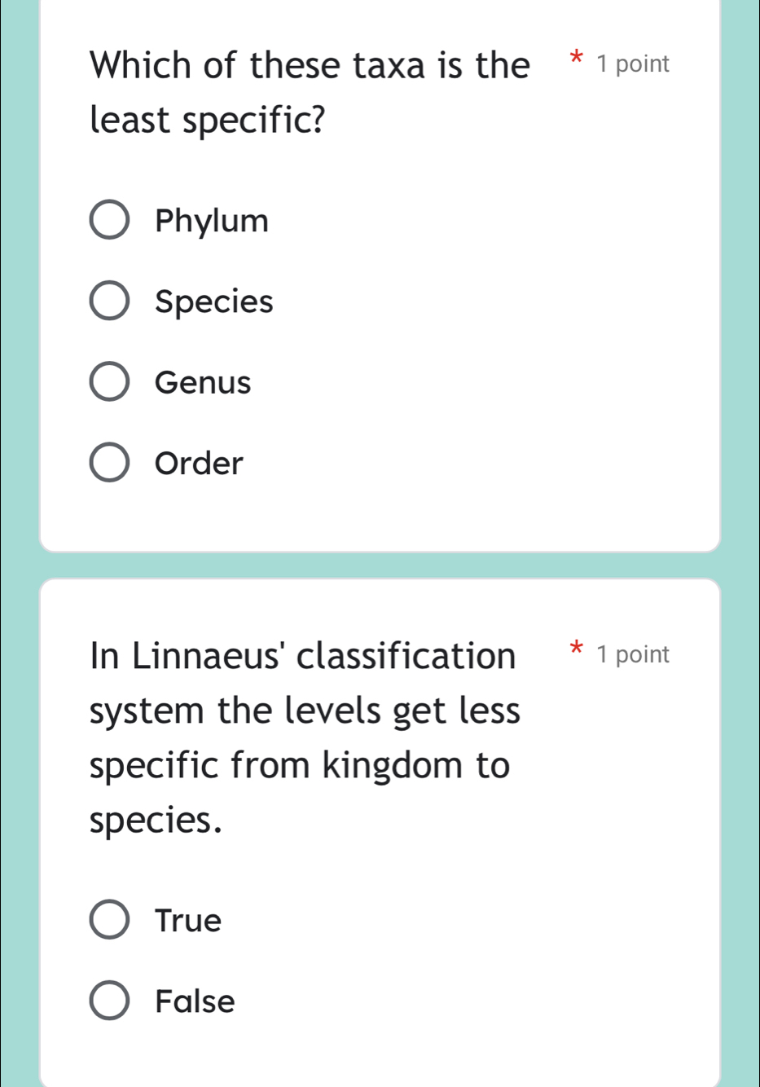The height and width of the screenshot is (1087, 760).
Task: Click "1 point" on the taxa question
Action: click(x=632, y=64)
